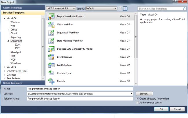Select the Reporting category
The width and height of the screenshot is (188, 118).
coord(16,37)
